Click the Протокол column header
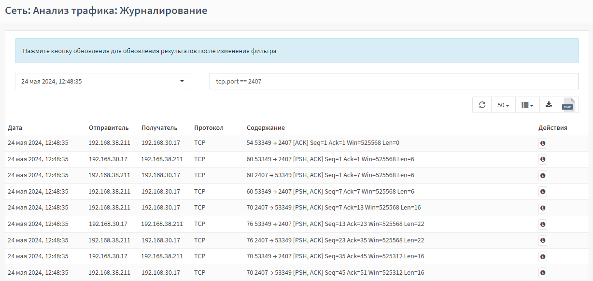 (209, 128)
